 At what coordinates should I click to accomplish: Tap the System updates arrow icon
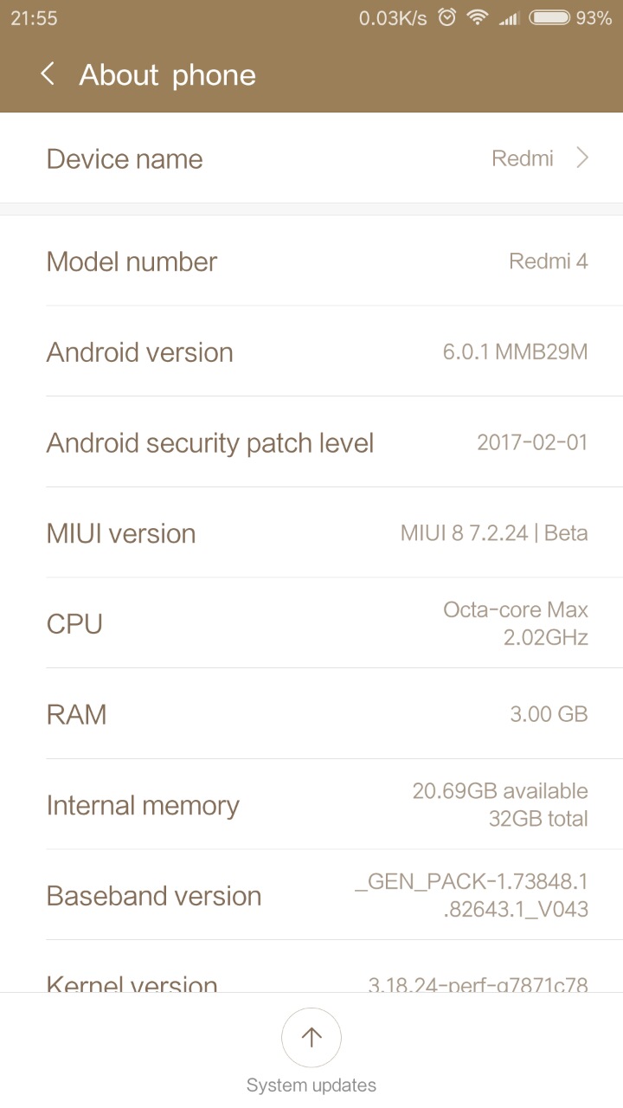(x=311, y=1037)
